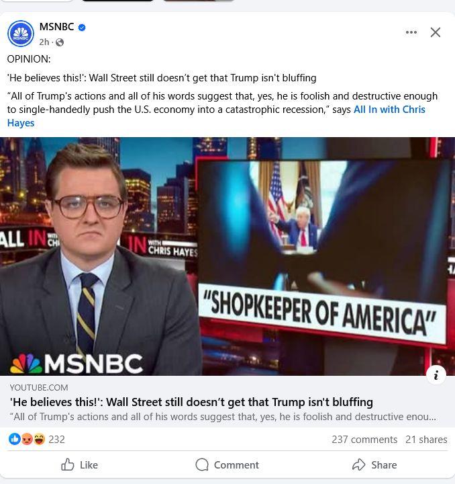Click the MSNBC page name

(x=56, y=27)
